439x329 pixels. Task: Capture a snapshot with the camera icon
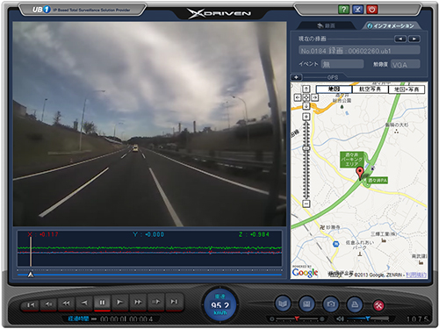pos(331,304)
